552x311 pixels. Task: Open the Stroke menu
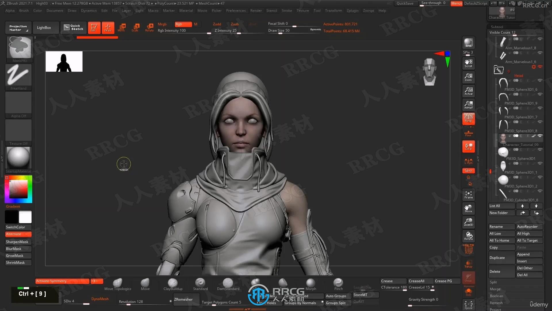pos(287,10)
